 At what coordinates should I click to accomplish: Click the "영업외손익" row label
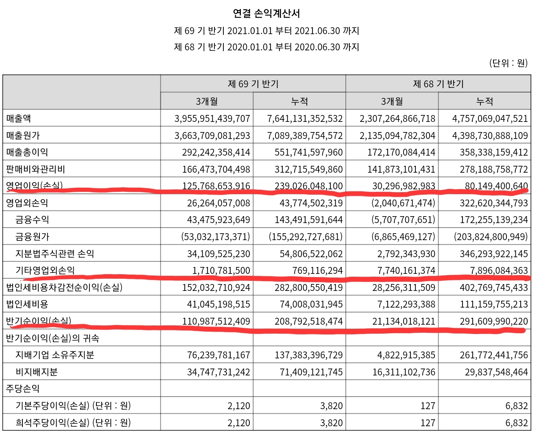point(27,203)
